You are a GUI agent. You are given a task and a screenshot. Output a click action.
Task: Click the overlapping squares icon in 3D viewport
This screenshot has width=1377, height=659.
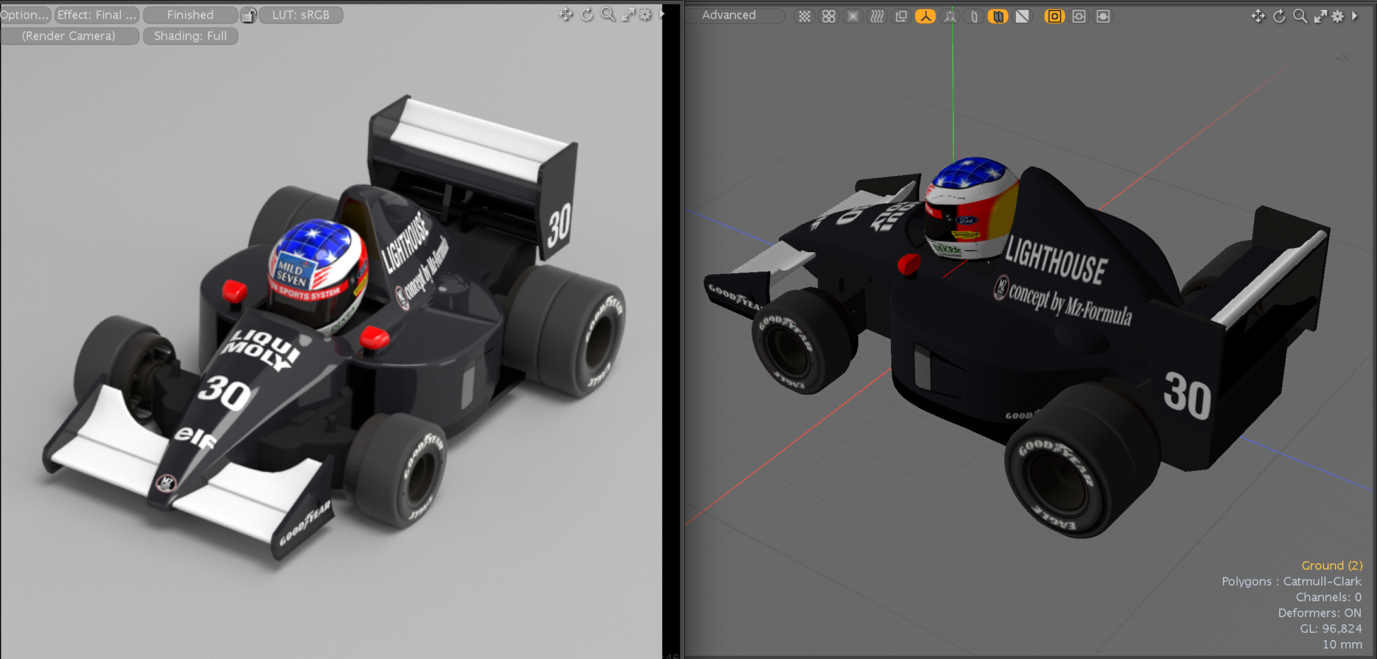901,16
